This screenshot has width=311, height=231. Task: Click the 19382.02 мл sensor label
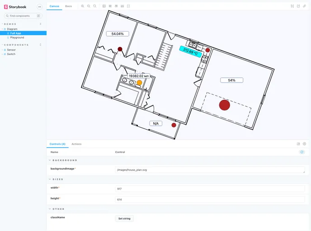(139, 76)
